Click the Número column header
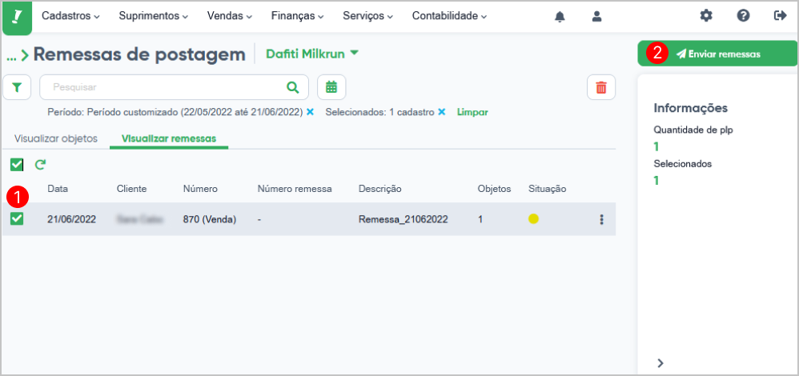 [x=200, y=189]
